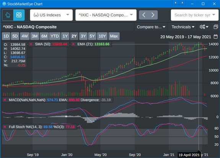This screenshot has height=158, width=220.
Task: Click the percent change value -0.25
Action: [x=21, y=65]
